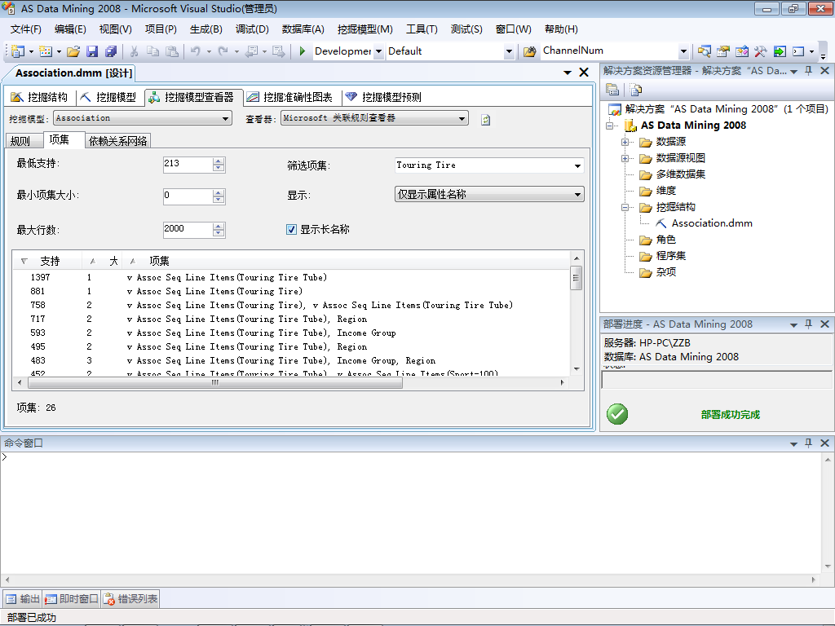Decrease the 最大行数 value with down arrow

(x=219, y=233)
